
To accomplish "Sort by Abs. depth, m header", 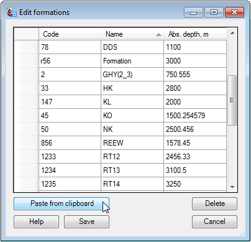I will click(x=195, y=34).
